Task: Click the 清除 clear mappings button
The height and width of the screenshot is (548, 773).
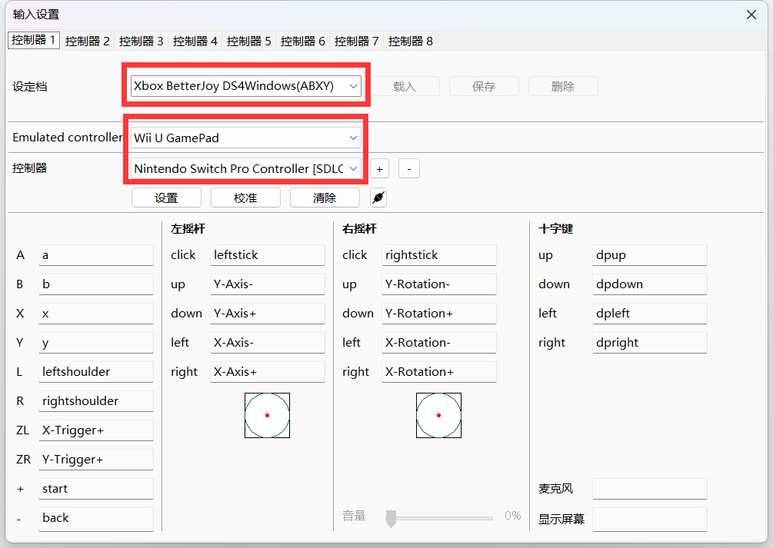Action: click(x=325, y=198)
